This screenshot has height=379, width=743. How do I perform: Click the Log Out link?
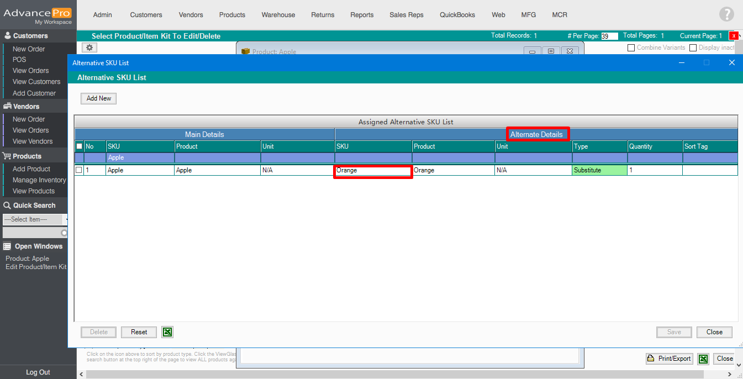pos(38,372)
